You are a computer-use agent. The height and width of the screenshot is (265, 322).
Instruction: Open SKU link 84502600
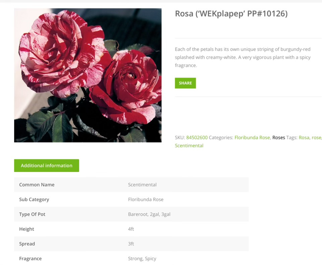point(197,138)
